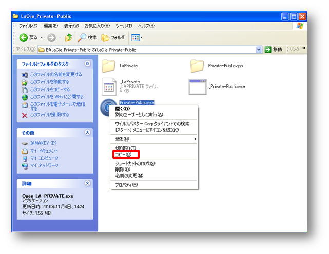This screenshot has height=254, width=329.
Task: Click the Windows flag logo in menu bar
Action: tap(300, 26)
